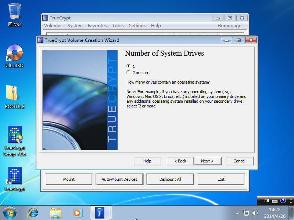Launch Internet Explorer from taskbar
294x220 pixels.
tap(33, 213)
